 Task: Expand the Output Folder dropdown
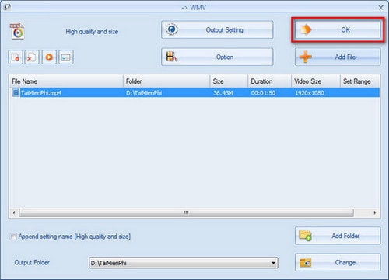(x=273, y=263)
